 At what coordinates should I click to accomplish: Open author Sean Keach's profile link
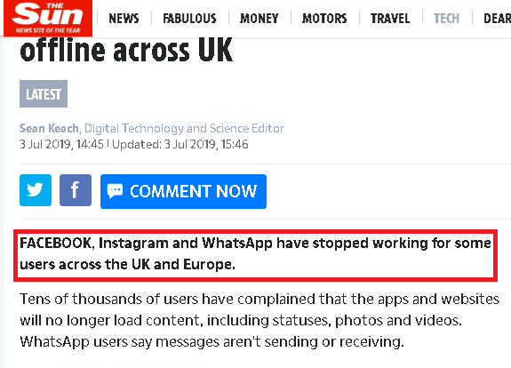click(49, 128)
